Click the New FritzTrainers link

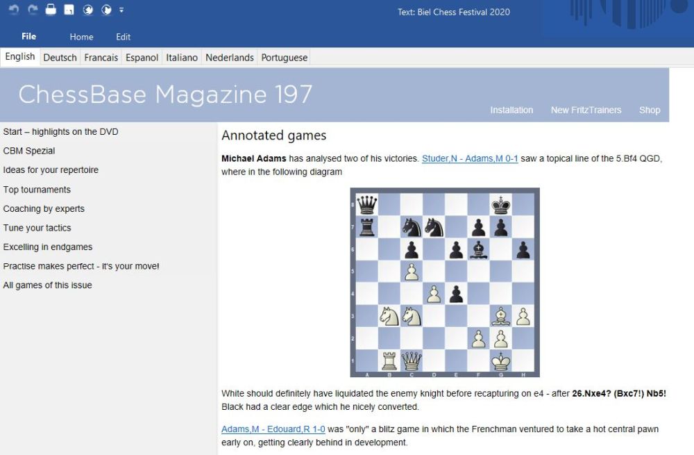pos(586,110)
